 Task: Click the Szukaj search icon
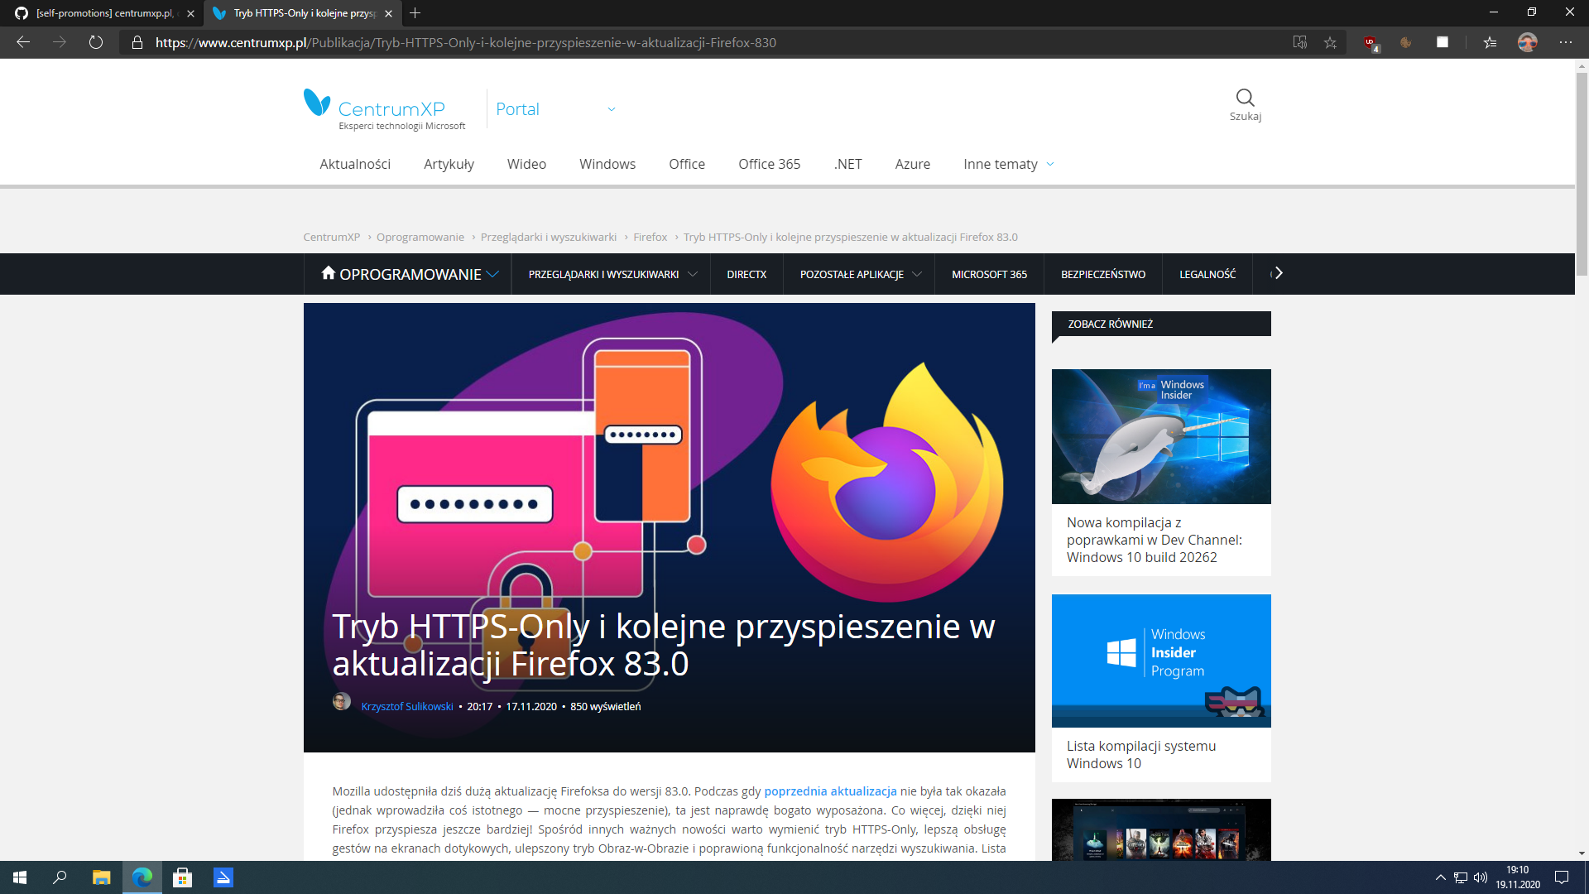pyautogui.click(x=1246, y=105)
